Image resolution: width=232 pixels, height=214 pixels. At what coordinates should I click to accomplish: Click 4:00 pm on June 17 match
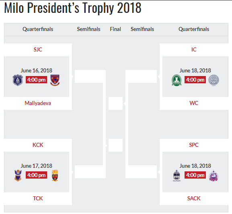point(37,175)
